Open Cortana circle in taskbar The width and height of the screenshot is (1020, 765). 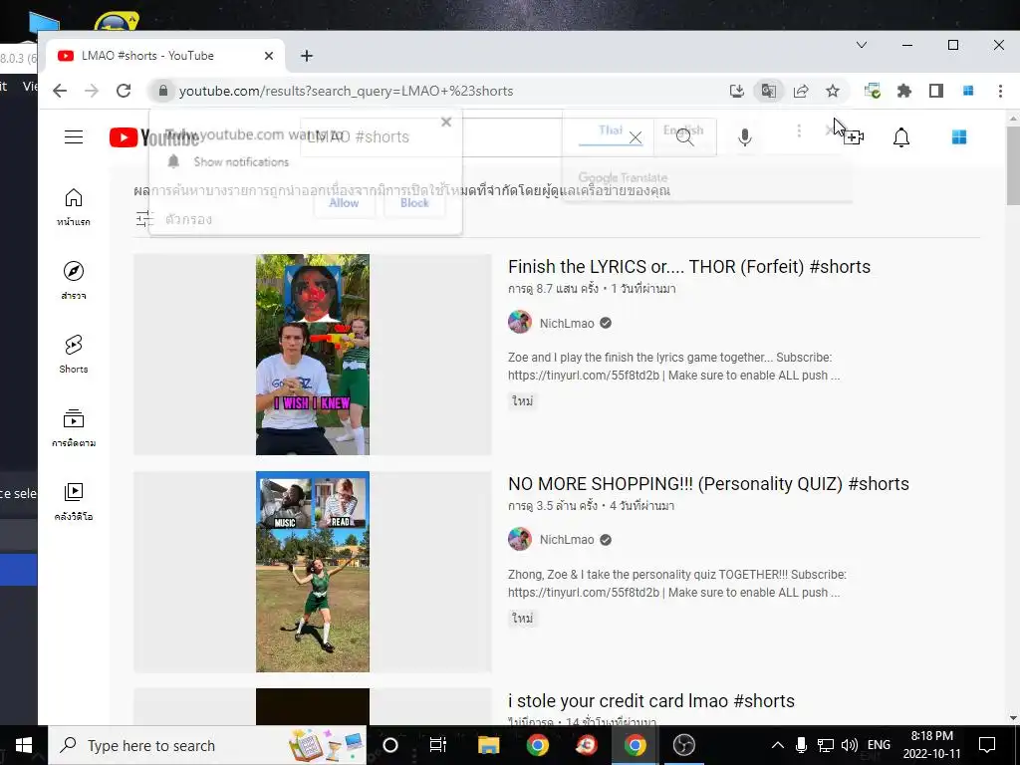[390, 745]
